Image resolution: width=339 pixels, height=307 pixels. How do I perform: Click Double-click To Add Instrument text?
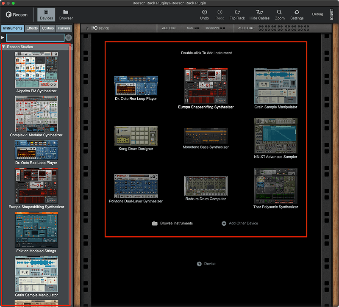(x=206, y=53)
